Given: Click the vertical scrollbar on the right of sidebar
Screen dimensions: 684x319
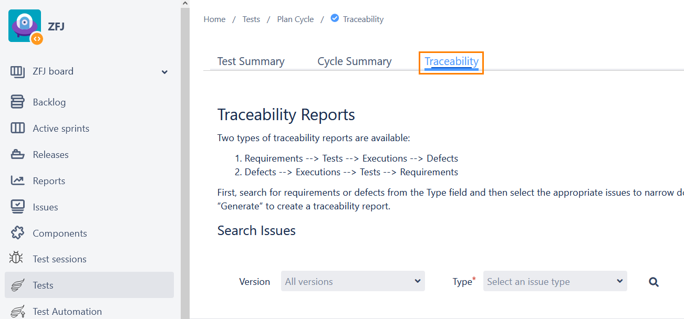Looking at the screenshot, I should click(x=184, y=157).
